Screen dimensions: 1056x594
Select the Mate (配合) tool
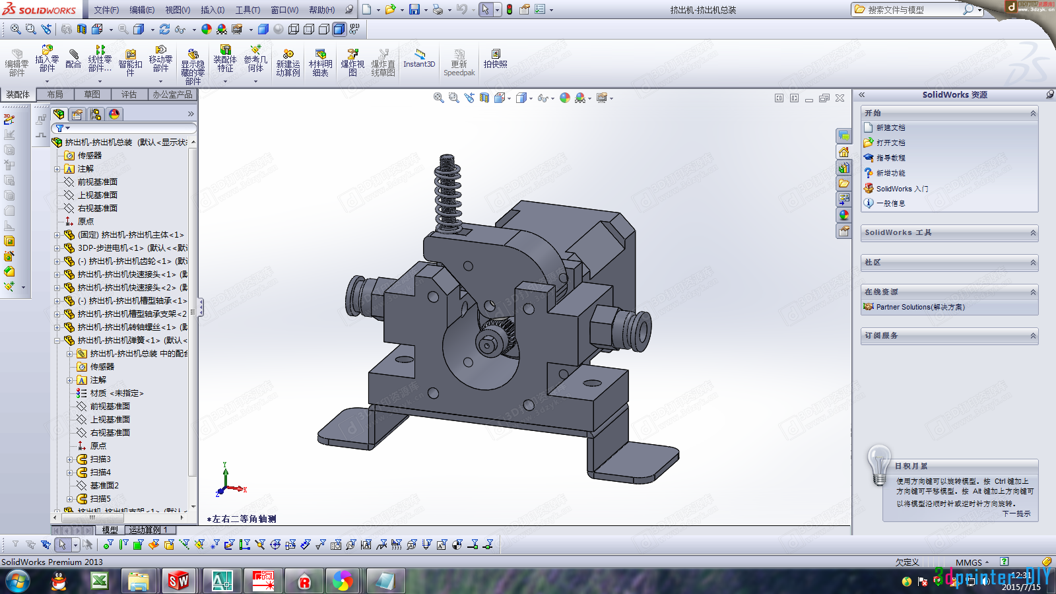click(x=73, y=59)
